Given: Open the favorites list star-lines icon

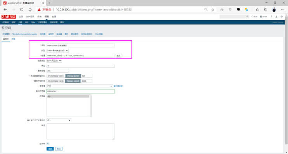Looking at the screenshot, I should 257,10.
